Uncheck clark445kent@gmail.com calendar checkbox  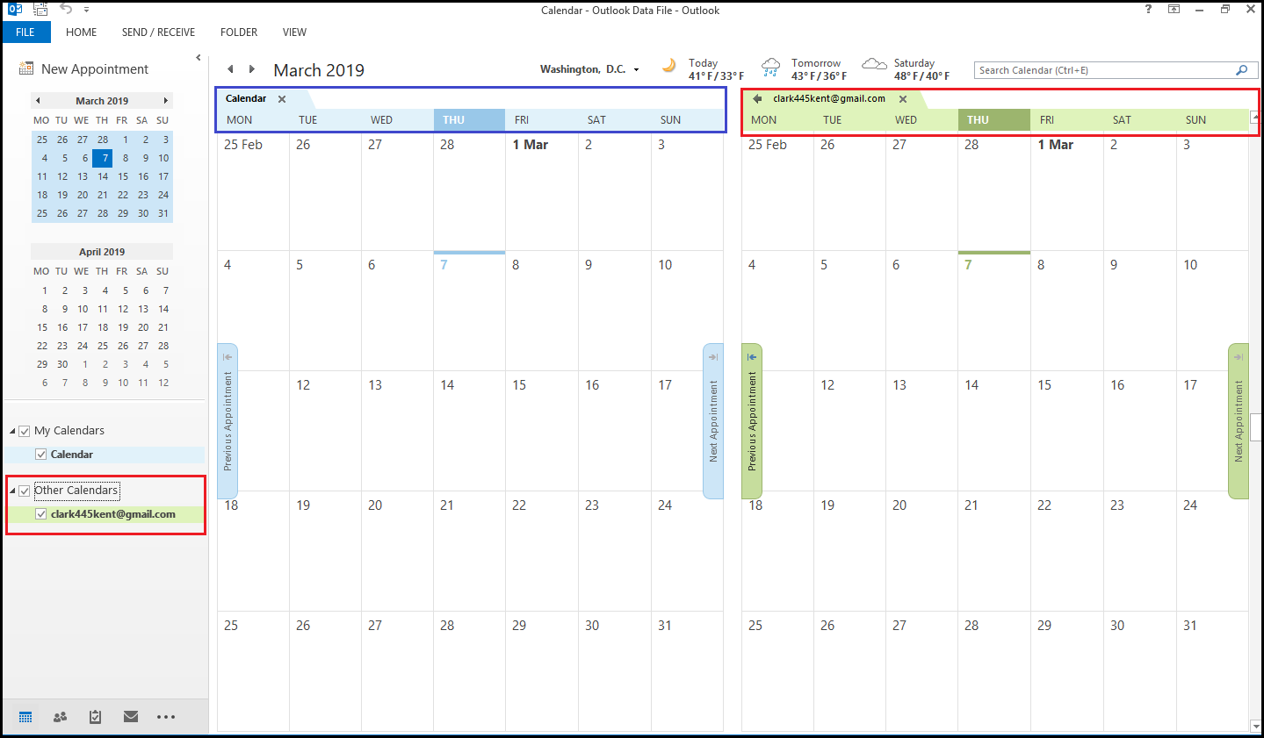coord(40,514)
